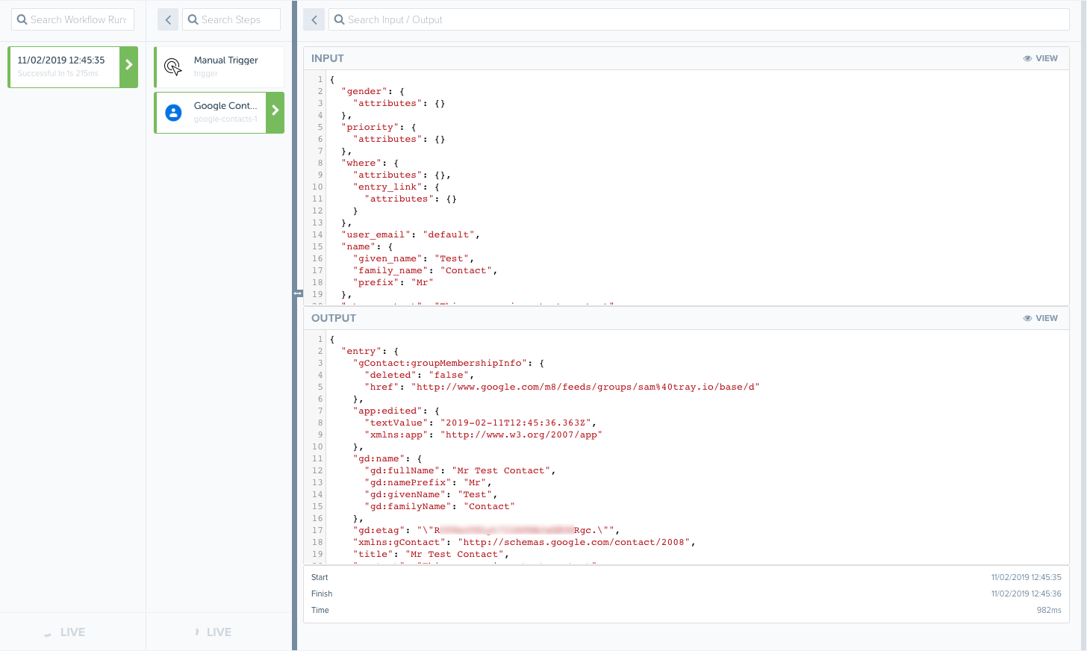Click the magnifier icon in Search Workflow Runs
The width and height of the screenshot is (1087, 651).
22,19
